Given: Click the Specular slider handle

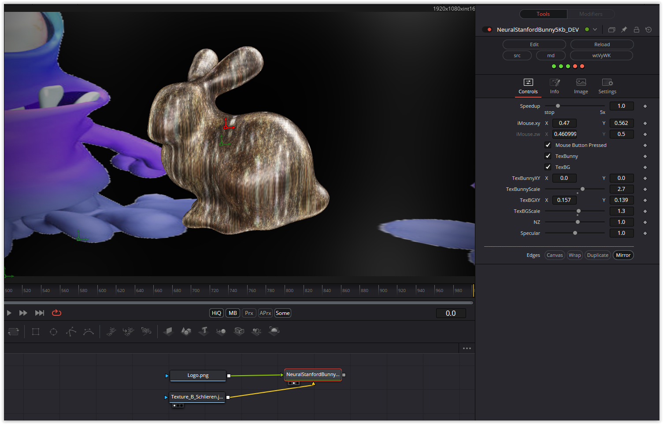Looking at the screenshot, I should (x=575, y=233).
